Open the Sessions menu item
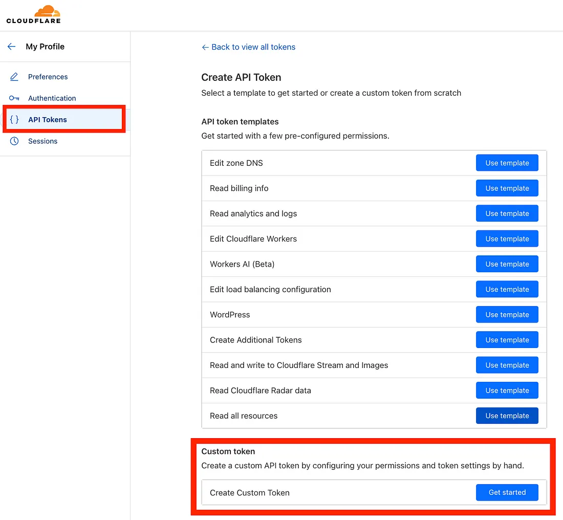563x520 pixels. tap(42, 141)
